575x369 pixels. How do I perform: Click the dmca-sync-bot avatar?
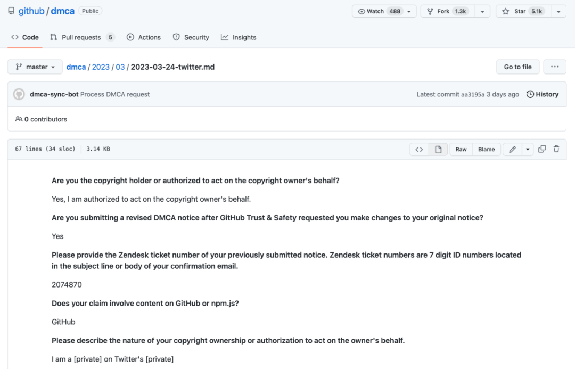[19, 94]
